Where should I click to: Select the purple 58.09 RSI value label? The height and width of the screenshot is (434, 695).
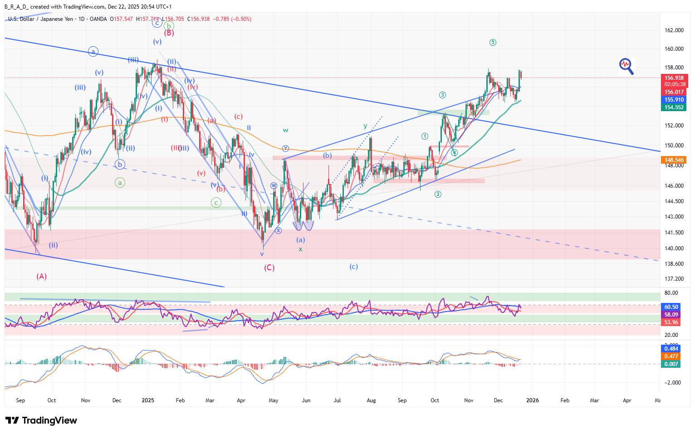(x=671, y=315)
